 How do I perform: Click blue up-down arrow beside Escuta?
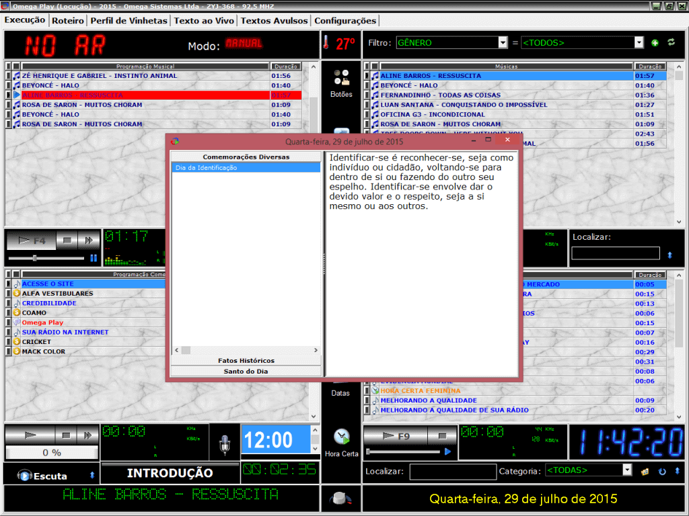(x=92, y=475)
